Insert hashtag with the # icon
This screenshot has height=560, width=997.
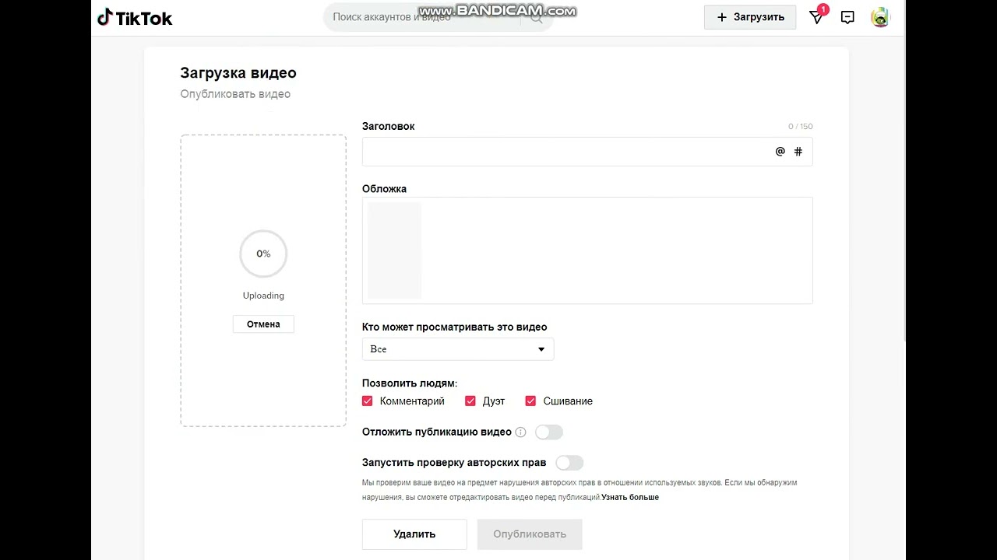click(x=798, y=152)
